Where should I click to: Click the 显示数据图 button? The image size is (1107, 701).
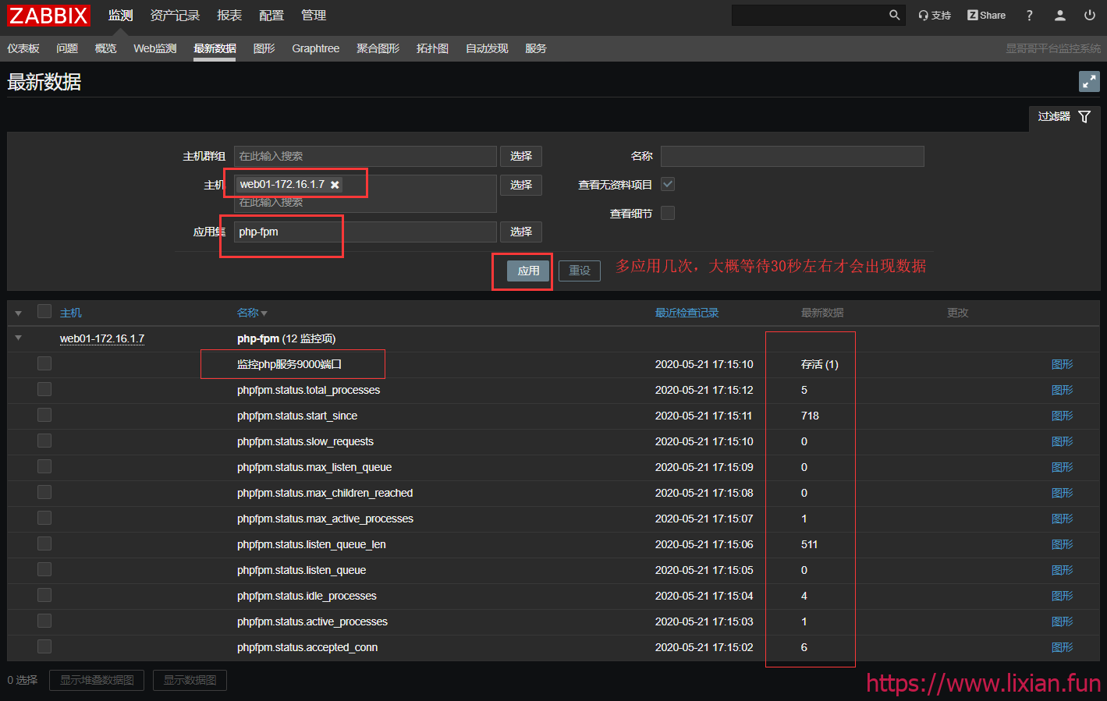pyautogui.click(x=190, y=680)
